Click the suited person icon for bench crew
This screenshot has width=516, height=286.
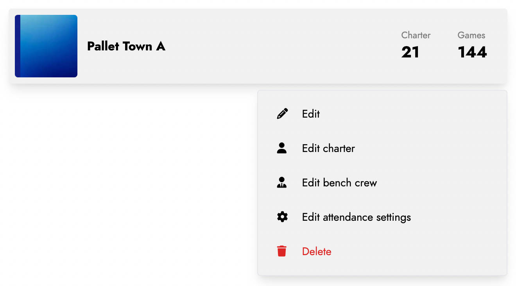(282, 182)
